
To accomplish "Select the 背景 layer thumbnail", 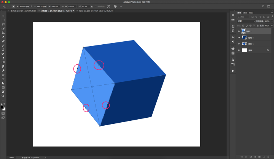I will (244, 50).
